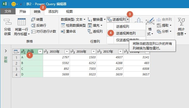Click the cell showing 5699
Screen dimensions: 189x108
coord(57,74)
